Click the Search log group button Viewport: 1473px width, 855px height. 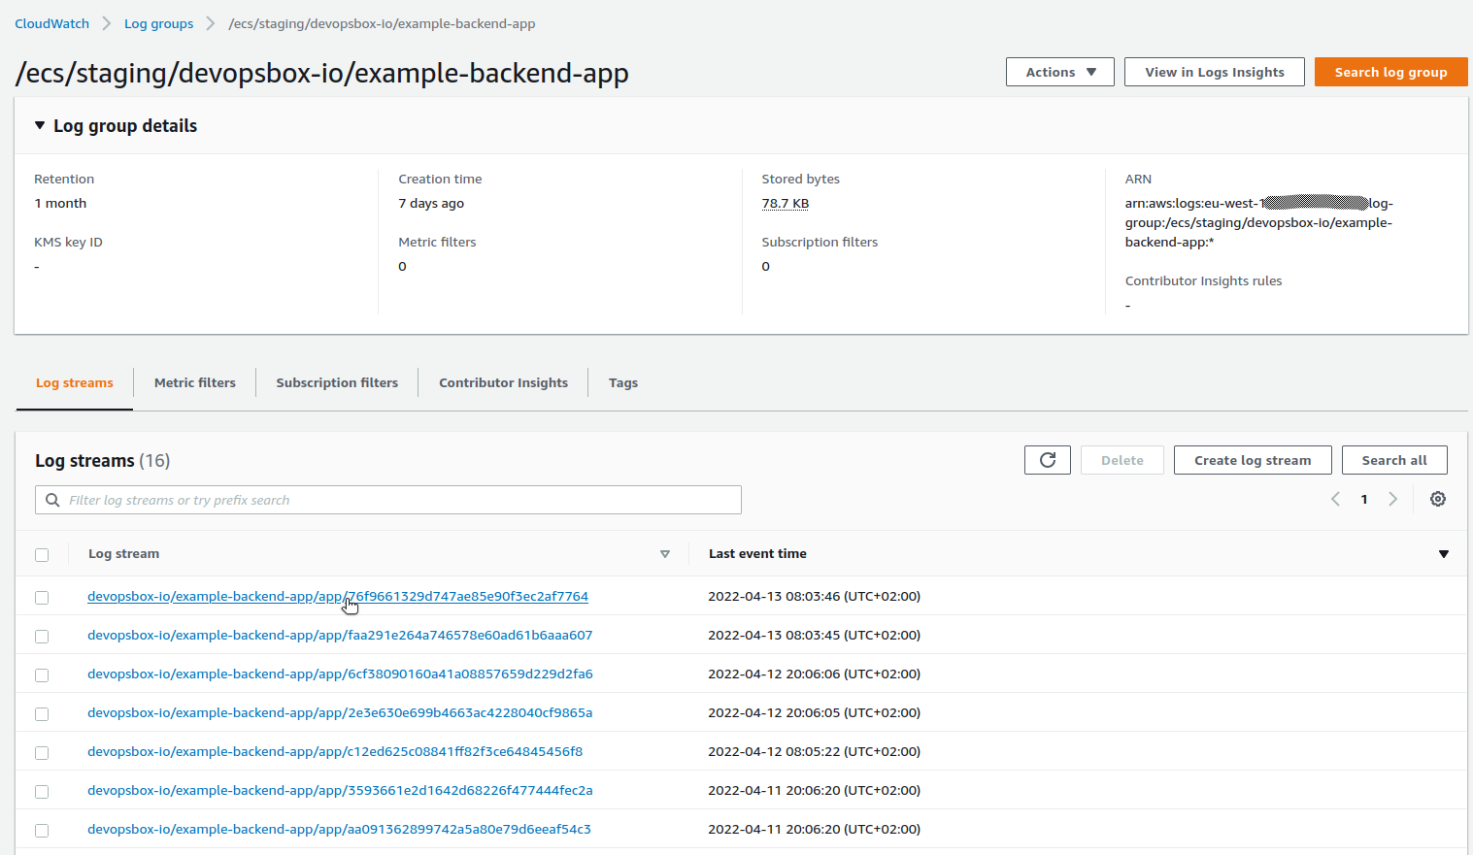(x=1390, y=71)
